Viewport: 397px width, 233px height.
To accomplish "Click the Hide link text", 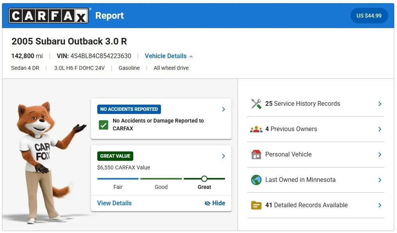I will coord(218,203).
